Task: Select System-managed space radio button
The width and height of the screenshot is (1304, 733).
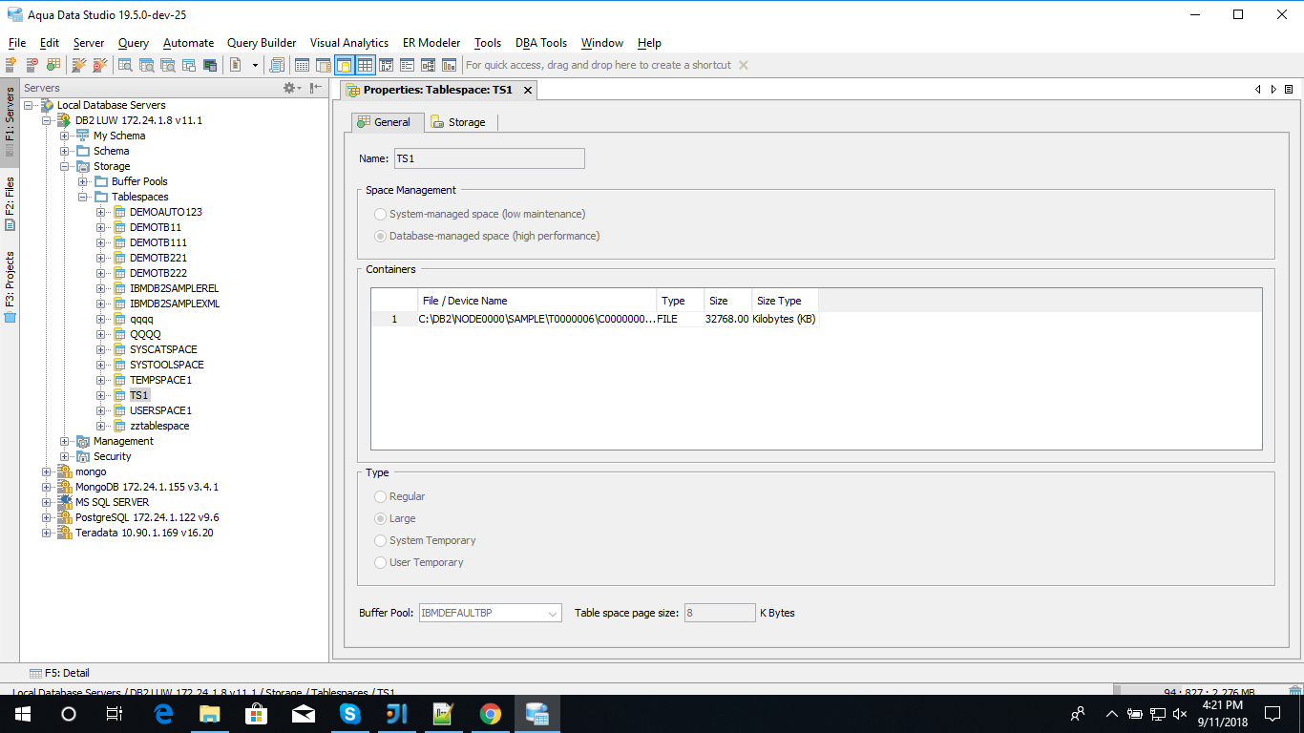Action: click(381, 214)
